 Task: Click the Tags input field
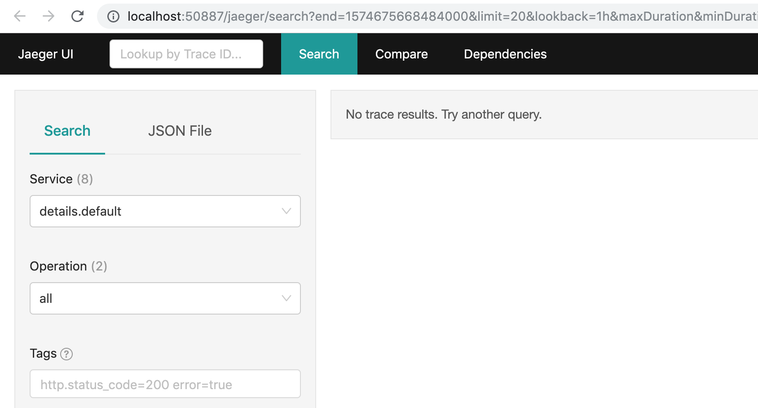[165, 384]
